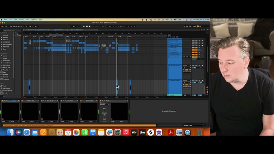Toggle Pro-Q 3 device activator
The width and height of the screenshot is (274, 154).
tap(101, 101)
